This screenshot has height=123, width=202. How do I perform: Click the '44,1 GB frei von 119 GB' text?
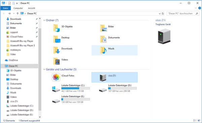[x=72, y=91]
